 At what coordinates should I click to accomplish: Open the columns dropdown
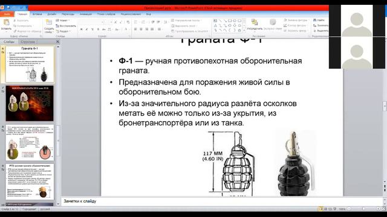click(x=160, y=30)
